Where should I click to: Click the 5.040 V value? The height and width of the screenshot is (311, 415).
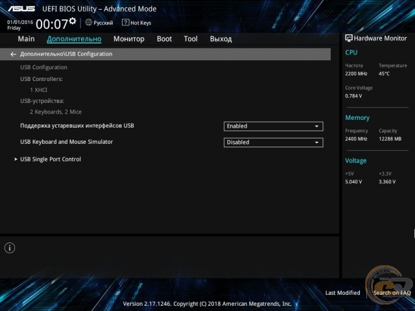click(353, 181)
